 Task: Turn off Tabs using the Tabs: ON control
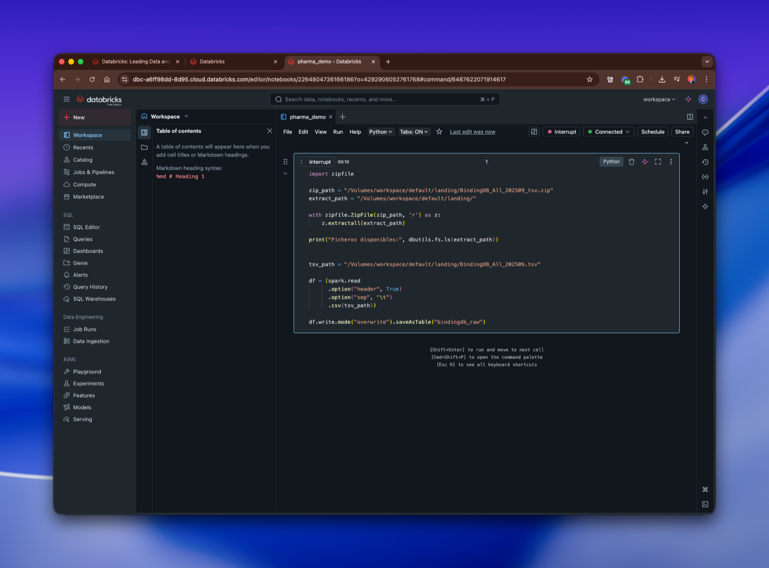coord(414,131)
